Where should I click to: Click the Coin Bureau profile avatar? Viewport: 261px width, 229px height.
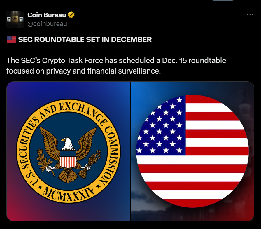15,19
